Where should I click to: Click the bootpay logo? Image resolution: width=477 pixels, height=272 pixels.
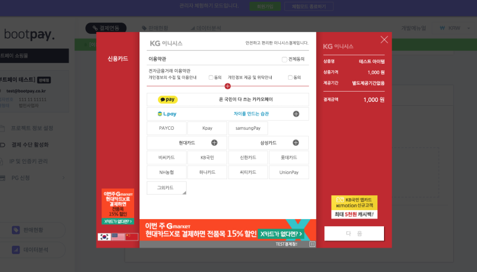[29, 35]
